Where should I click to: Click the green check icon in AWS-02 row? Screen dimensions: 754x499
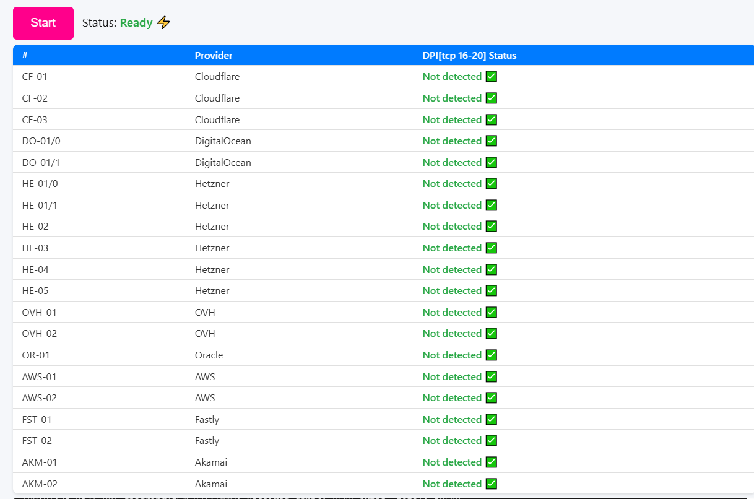click(x=492, y=398)
